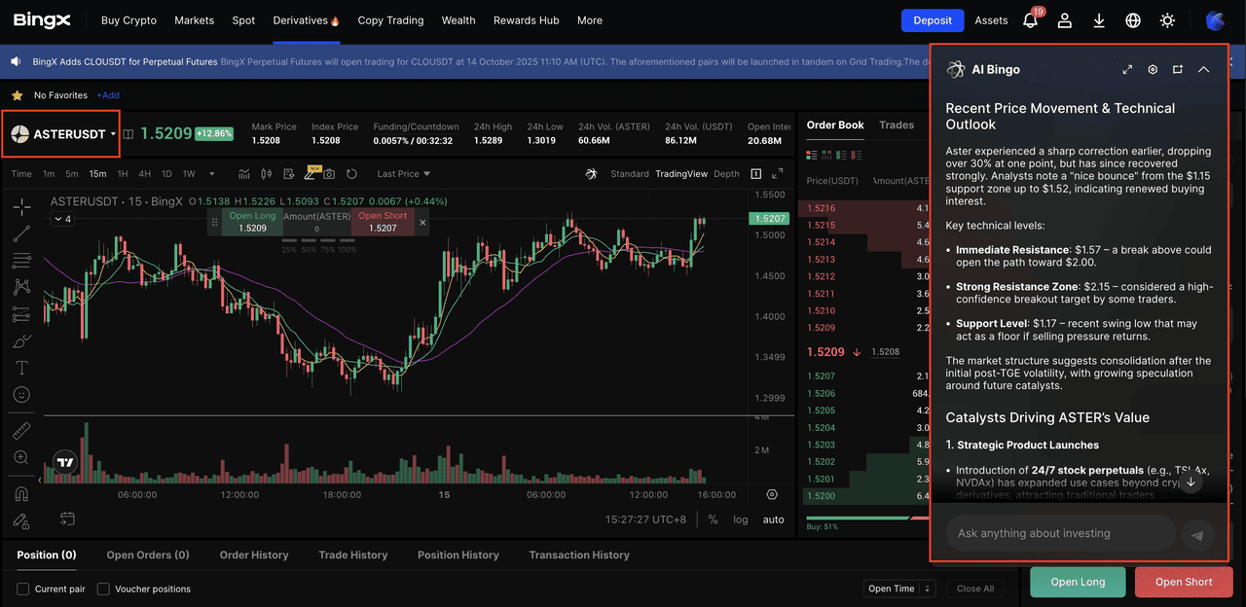Click the send message arrow icon

[x=1197, y=534]
